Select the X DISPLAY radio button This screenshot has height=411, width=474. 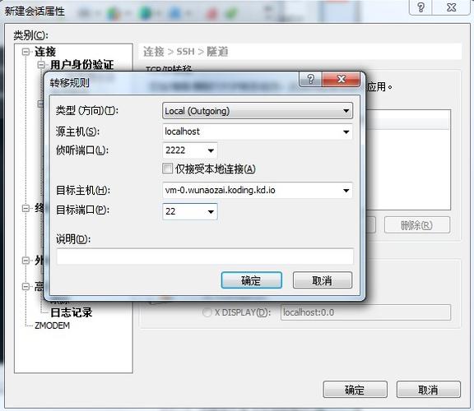point(207,312)
